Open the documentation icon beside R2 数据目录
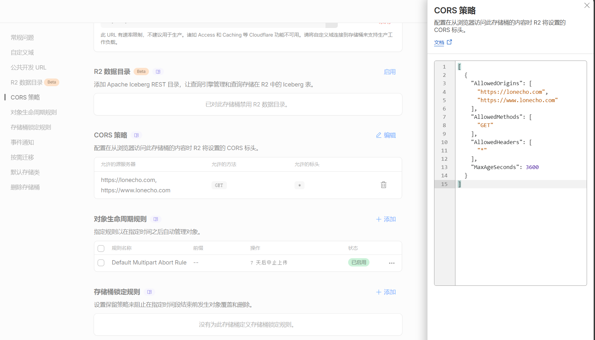The image size is (595, 340). (158, 72)
